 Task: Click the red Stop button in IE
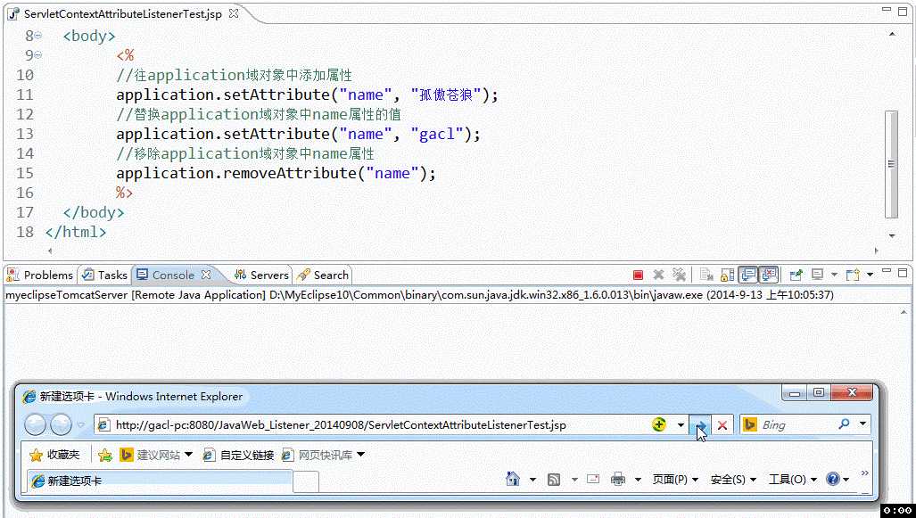click(x=722, y=425)
